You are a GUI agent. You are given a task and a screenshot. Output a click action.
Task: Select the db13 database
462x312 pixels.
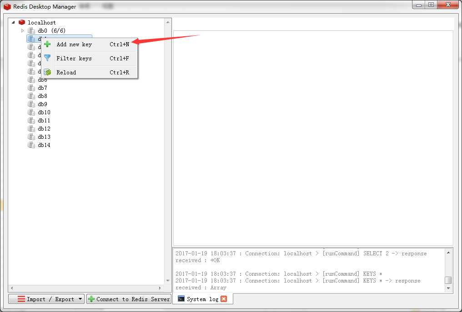44,137
